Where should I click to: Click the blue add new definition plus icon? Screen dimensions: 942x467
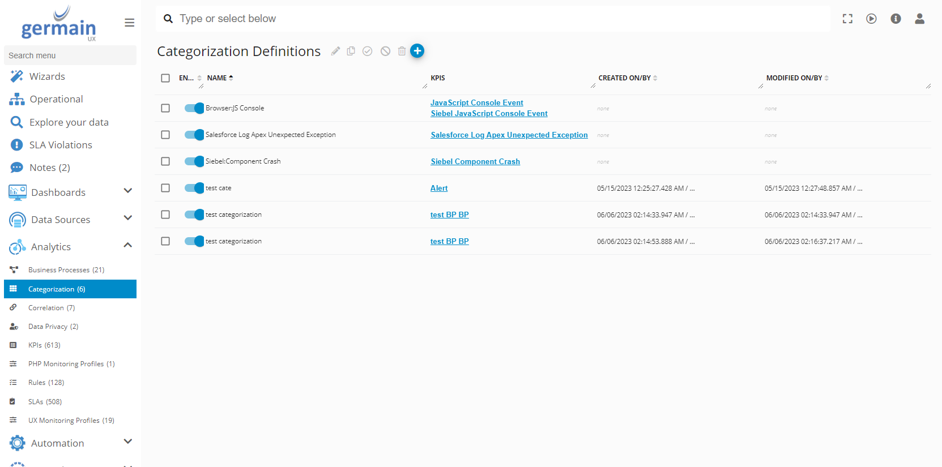[417, 51]
